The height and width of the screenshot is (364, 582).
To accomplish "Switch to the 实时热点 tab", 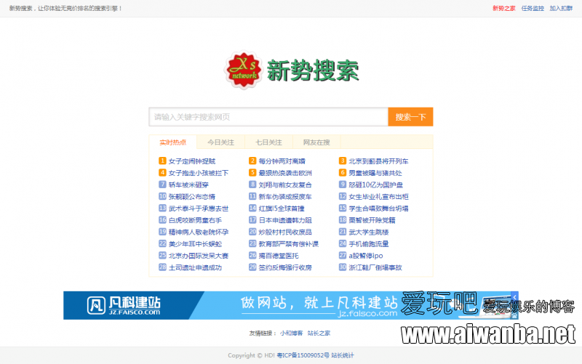I will click(x=173, y=142).
